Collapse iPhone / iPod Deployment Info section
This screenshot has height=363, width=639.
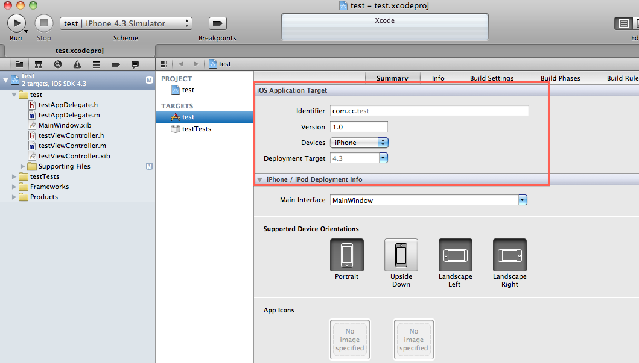(259, 179)
